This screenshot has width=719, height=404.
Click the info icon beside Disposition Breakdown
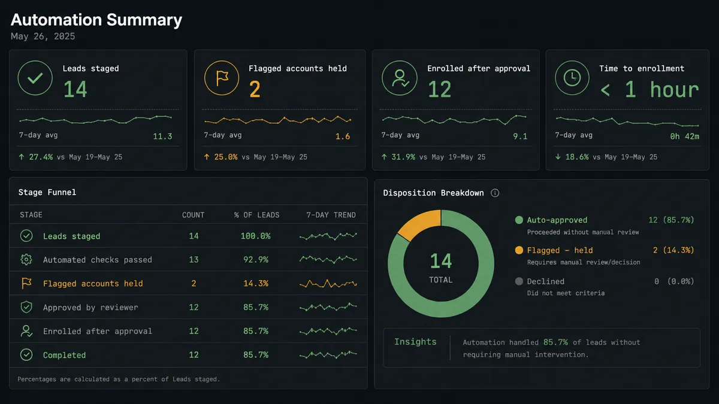[x=495, y=193]
